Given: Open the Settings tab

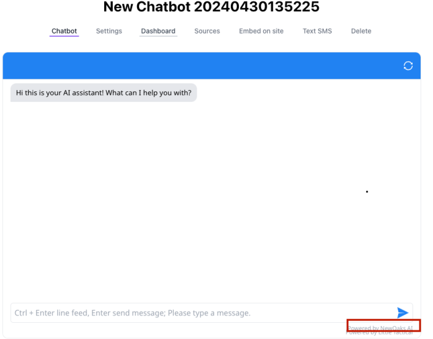Looking at the screenshot, I should 109,31.
